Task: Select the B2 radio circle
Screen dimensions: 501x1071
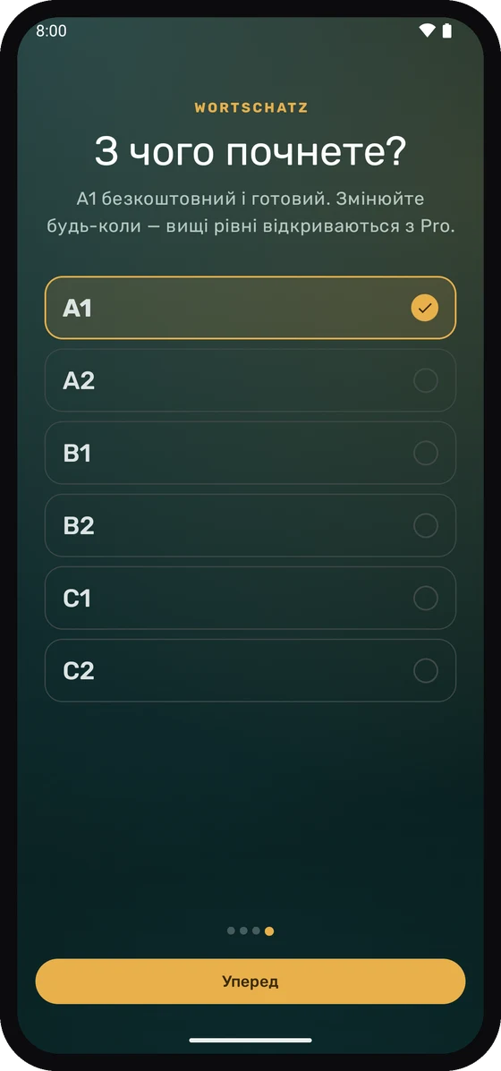Action: 426,525
